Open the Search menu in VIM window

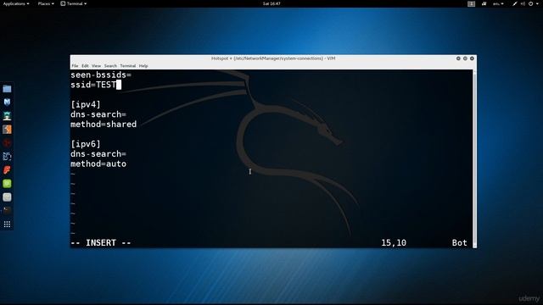pyautogui.click(x=110, y=66)
